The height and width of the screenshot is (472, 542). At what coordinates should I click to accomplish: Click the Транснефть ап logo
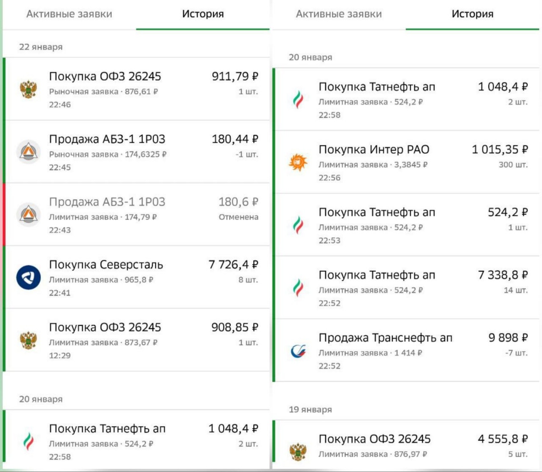pyautogui.click(x=298, y=351)
